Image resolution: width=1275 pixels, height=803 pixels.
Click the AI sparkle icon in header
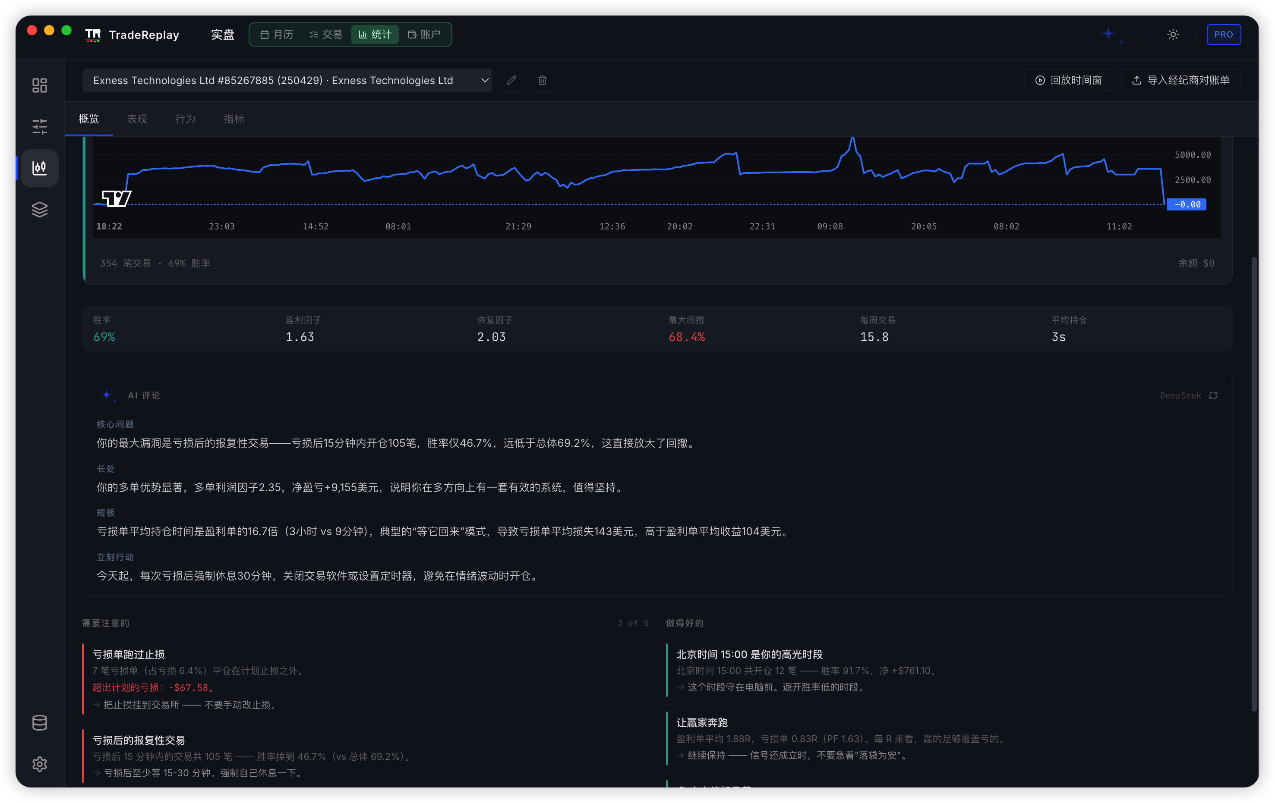1111,35
